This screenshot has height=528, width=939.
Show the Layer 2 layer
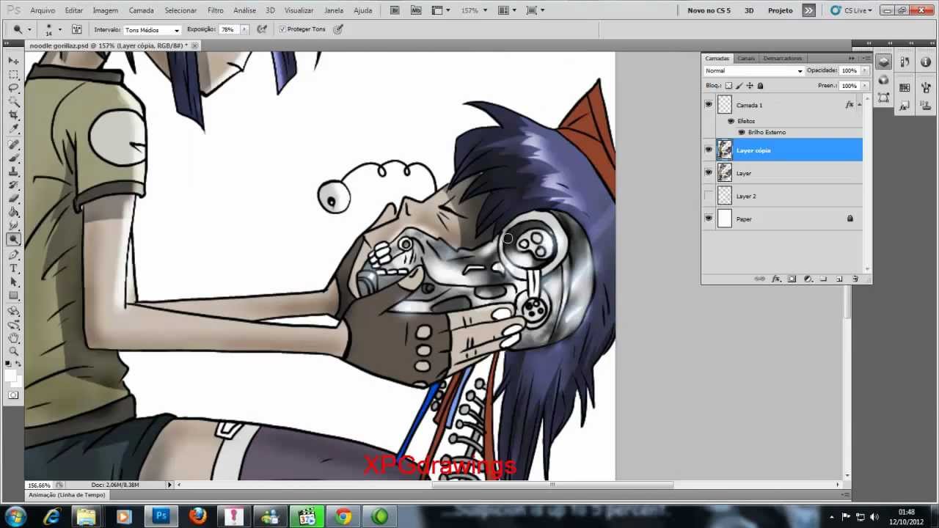click(708, 196)
